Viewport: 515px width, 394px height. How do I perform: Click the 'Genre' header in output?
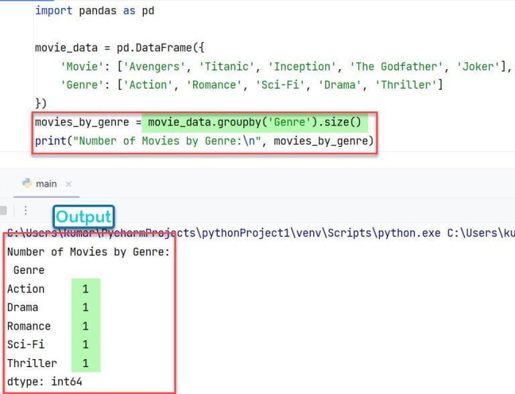click(x=29, y=270)
